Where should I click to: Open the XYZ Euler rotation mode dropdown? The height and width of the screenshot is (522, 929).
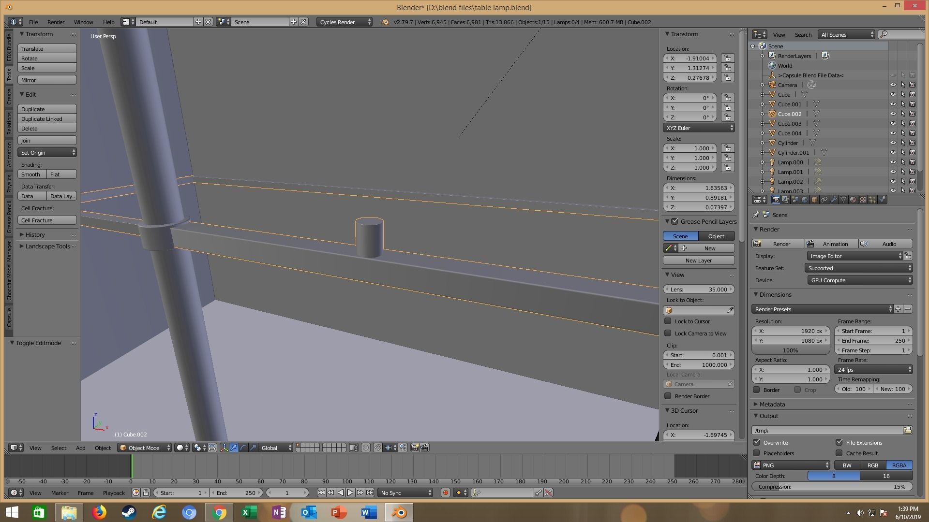pyautogui.click(x=699, y=128)
